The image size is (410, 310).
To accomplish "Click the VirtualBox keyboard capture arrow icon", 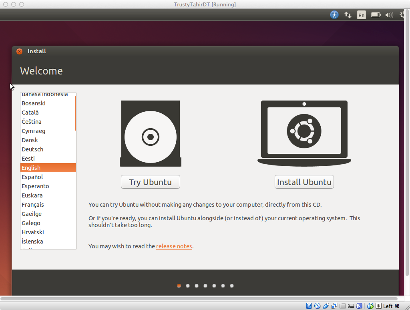I will pos(378,306).
